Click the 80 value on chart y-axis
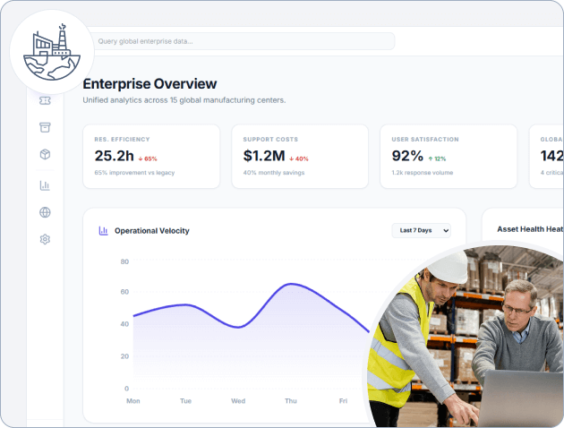564x428 pixels. click(x=124, y=261)
